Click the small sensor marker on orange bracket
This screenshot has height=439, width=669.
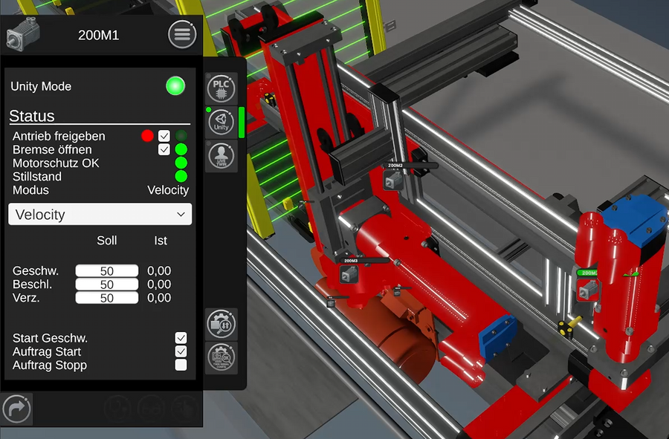397,293
